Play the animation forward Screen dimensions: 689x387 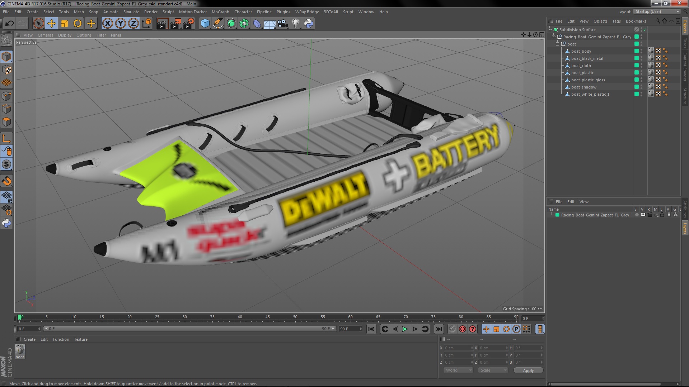tap(405, 329)
